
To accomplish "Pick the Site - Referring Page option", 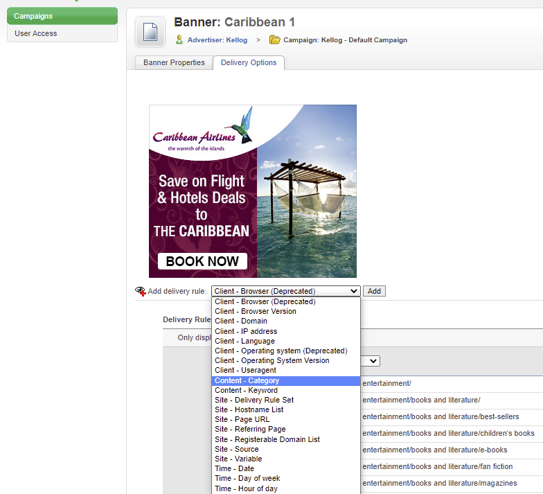I will [249, 430].
